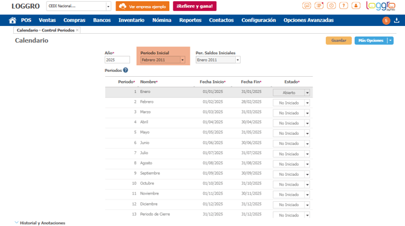
Task: Click the download icon in navigation bar
Action: (x=397, y=21)
